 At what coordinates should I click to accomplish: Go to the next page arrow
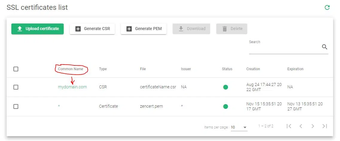(313, 126)
